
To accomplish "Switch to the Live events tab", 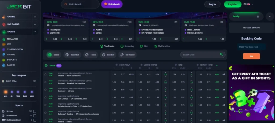I will [144, 46].
